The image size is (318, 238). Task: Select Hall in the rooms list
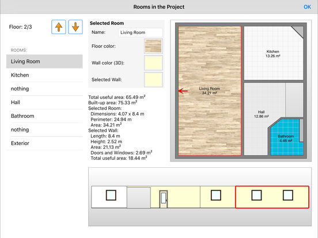click(x=44, y=102)
